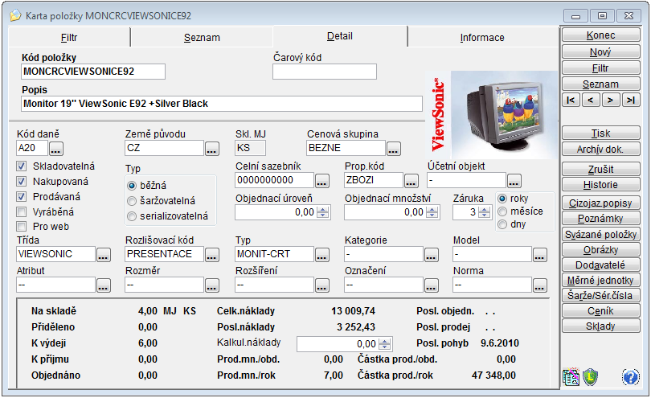Open the clipboard documents icon at bottom right
The height and width of the screenshot is (398, 651).
(x=571, y=377)
